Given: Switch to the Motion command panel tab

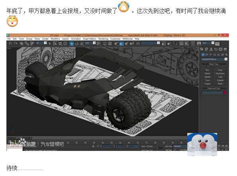Looking at the screenshot, I should (x=216, y=49).
